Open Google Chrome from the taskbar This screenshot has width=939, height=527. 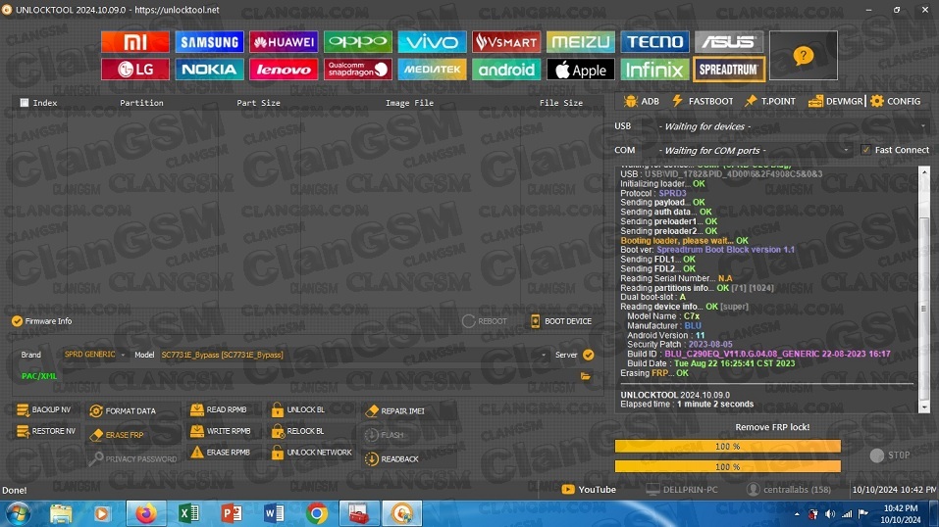(316, 514)
